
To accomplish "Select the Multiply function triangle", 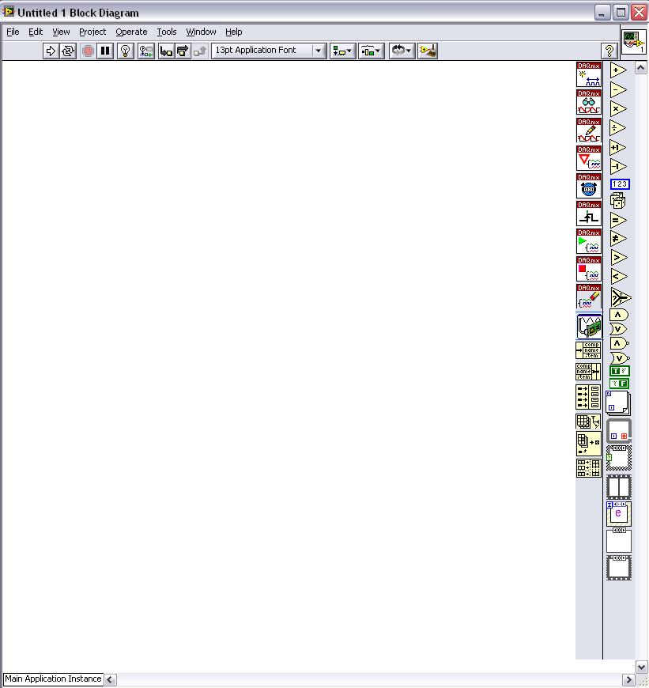I will point(618,109).
